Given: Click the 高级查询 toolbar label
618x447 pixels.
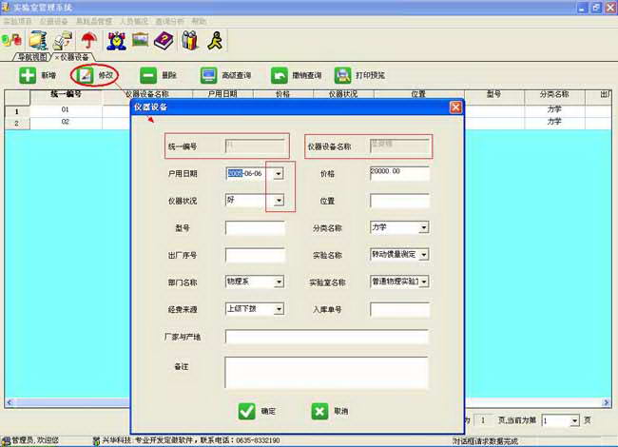Looking at the screenshot, I should tap(236, 75).
